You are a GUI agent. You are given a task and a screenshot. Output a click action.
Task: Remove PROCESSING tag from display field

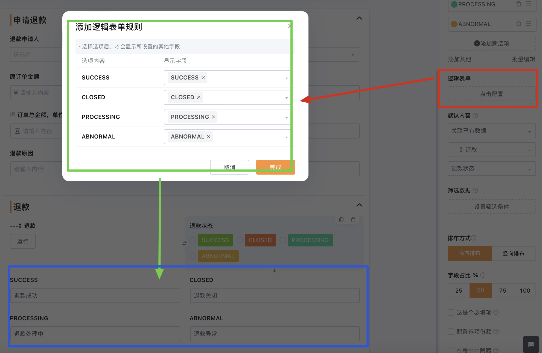[x=214, y=117]
